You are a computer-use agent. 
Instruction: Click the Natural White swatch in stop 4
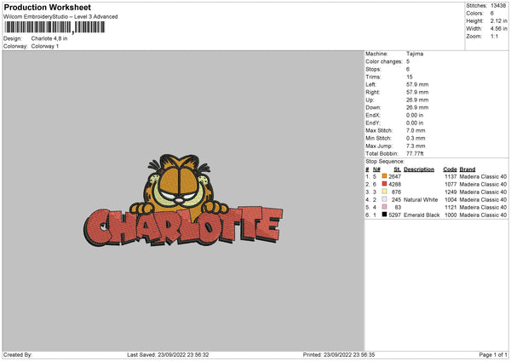(x=384, y=199)
